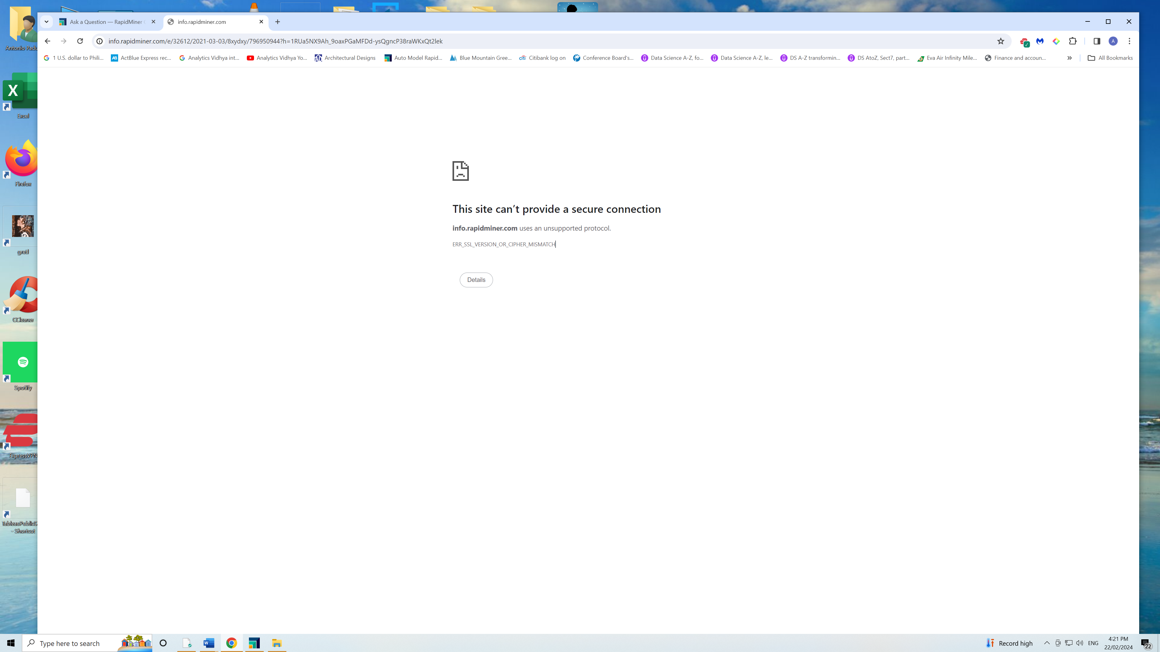1160x652 pixels.
Task: Open the Eva Air Infinity Mile... bookmark
Action: click(x=947, y=58)
